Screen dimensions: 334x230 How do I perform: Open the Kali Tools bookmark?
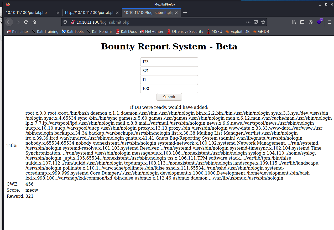click(72, 32)
